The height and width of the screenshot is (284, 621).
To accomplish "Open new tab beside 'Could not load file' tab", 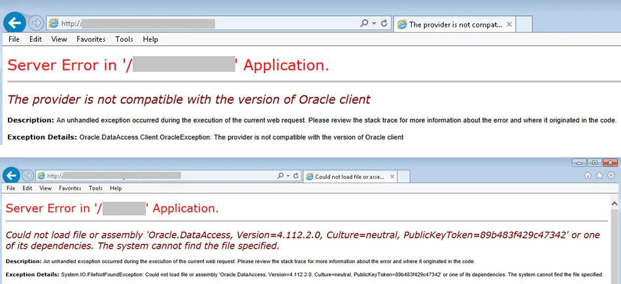I will coord(403,176).
